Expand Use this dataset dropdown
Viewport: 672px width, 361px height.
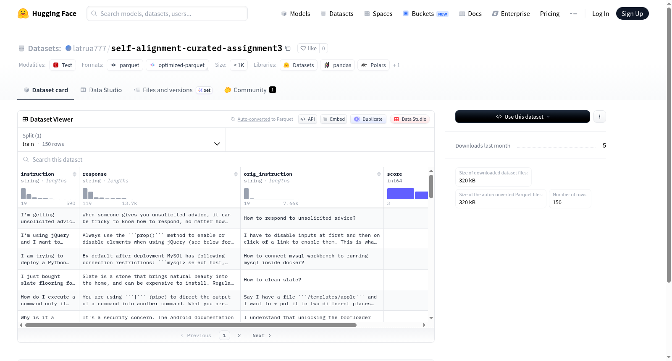tap(522, 117)
